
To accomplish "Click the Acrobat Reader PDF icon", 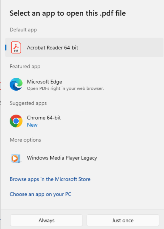I will click(x=16, y=47).
